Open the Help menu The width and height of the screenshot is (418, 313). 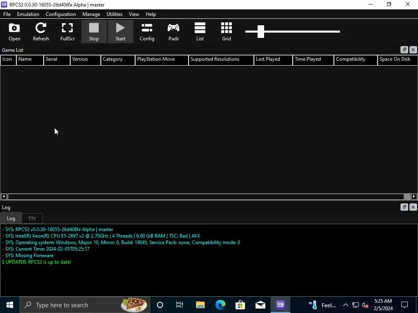(151, 14)
